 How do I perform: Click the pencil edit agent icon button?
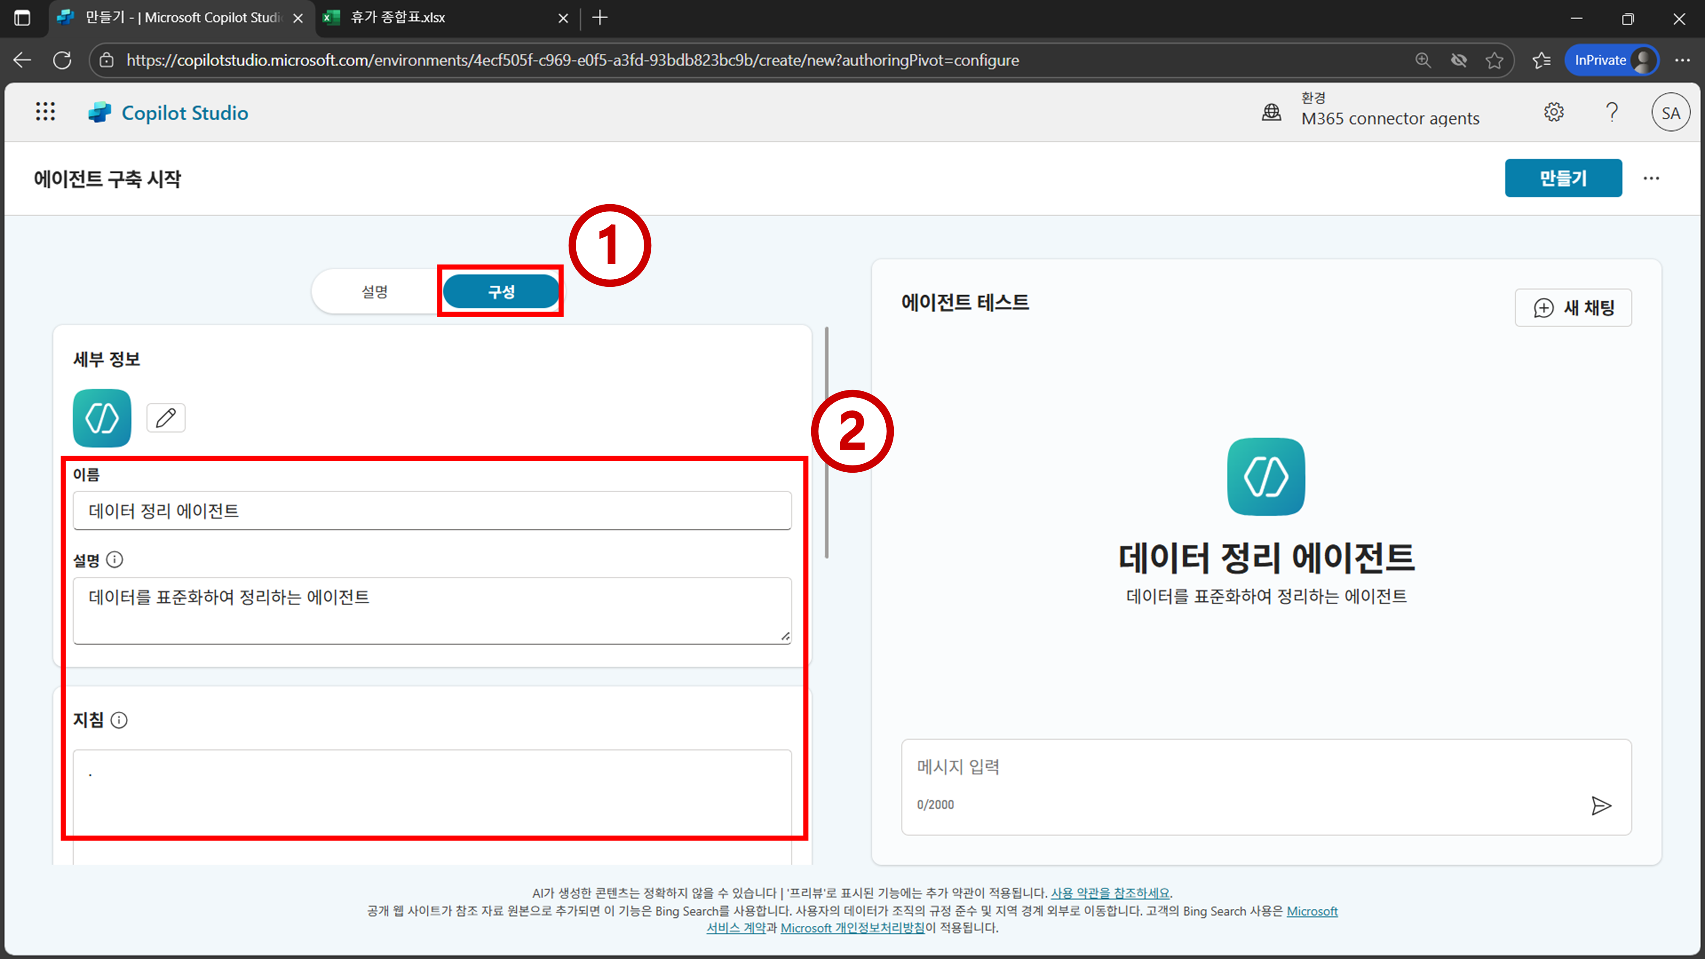point(165,418)
